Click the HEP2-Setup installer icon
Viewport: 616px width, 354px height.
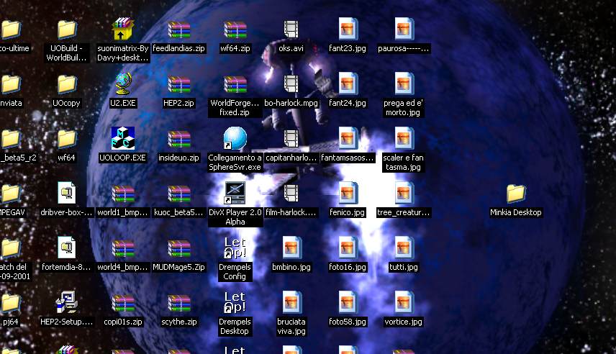coord(67,303)
